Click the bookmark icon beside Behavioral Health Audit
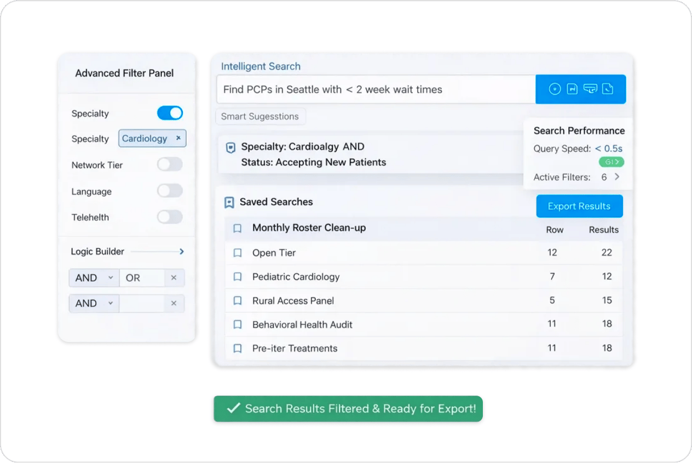The image size is (692, 463). click(238, 324)
